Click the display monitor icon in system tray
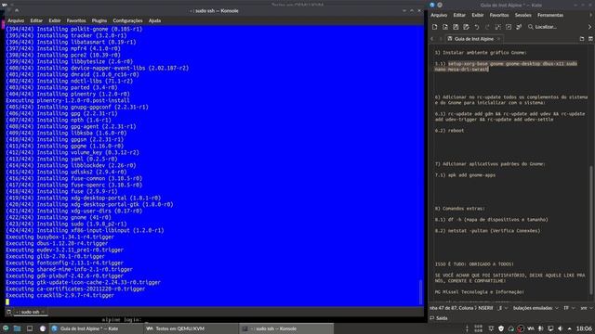 tap(550, 328)
